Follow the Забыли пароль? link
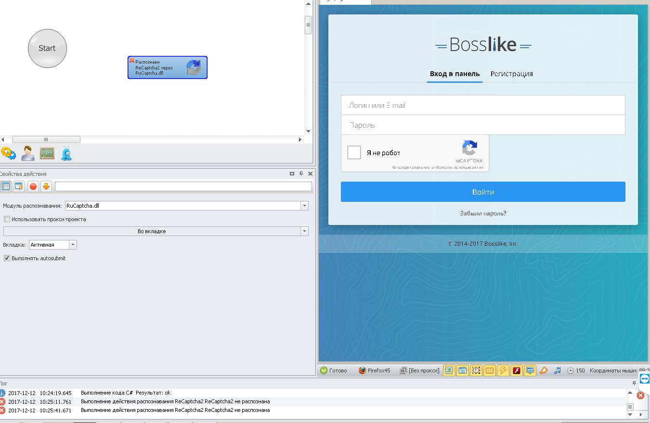Viewport: 650px width, 423px height. 483,213
